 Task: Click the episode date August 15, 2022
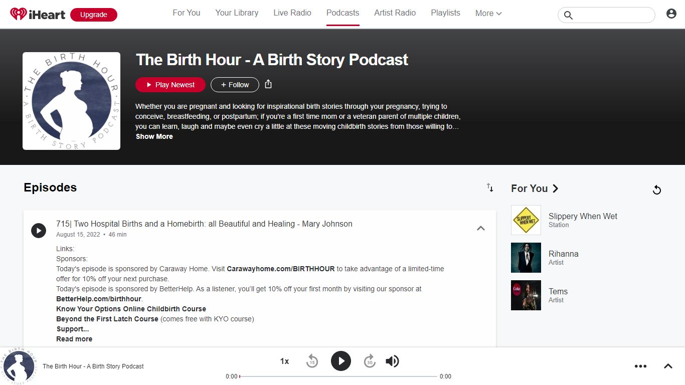[x=78, y=235]
